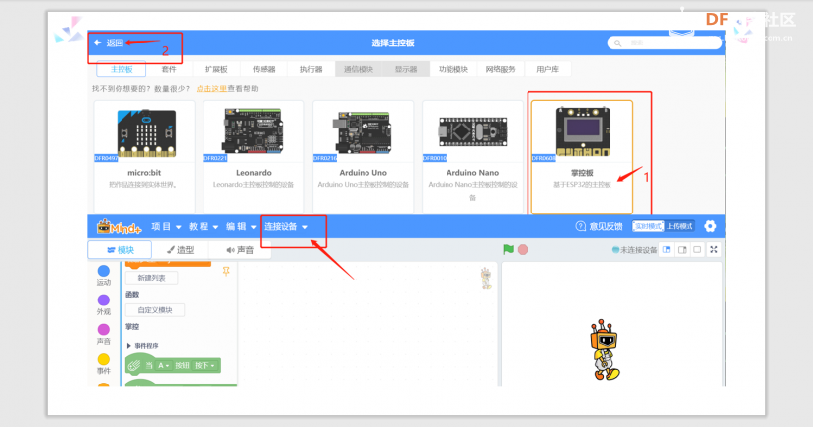Screen dimensions: 813x427
Task: Switch to the 网络服务 tab
Action: tap(501, 69)
